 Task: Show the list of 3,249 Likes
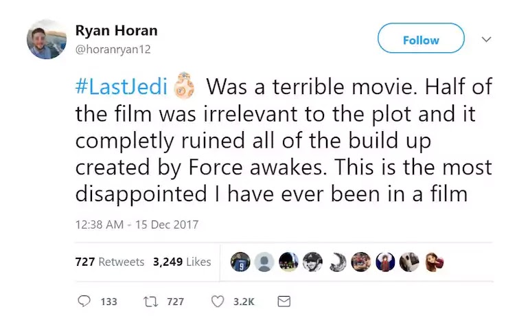(x=181, y=262)
